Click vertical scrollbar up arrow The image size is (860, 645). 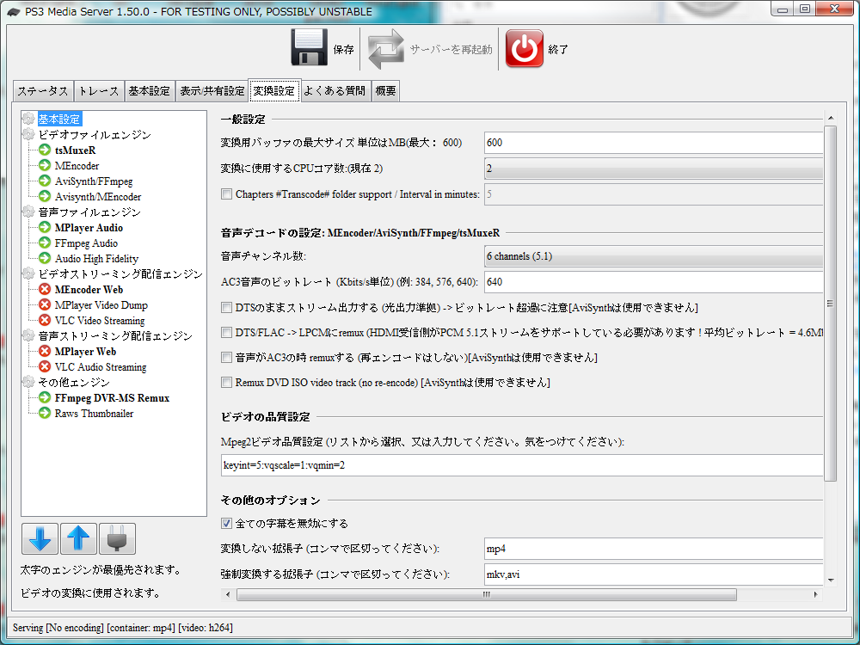(x=831, y=117)
